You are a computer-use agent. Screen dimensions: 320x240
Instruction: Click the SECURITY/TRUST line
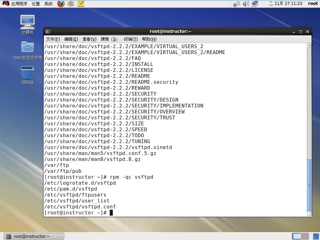point(110,118)
